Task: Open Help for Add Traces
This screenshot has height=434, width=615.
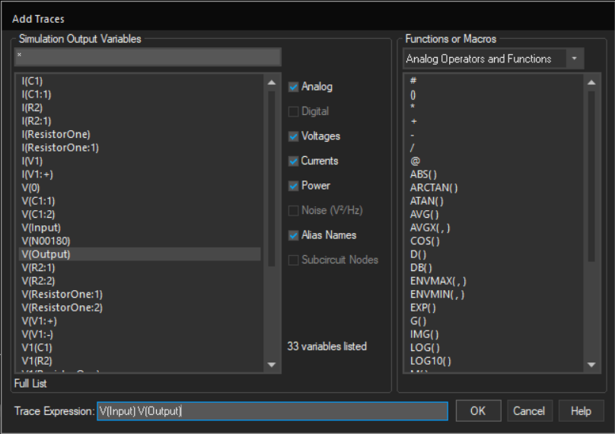Action: click(x=581, y=411)
